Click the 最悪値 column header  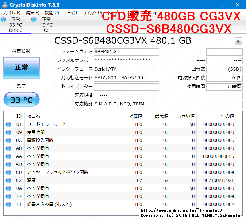pyautogui.click(x=157, y=116)
